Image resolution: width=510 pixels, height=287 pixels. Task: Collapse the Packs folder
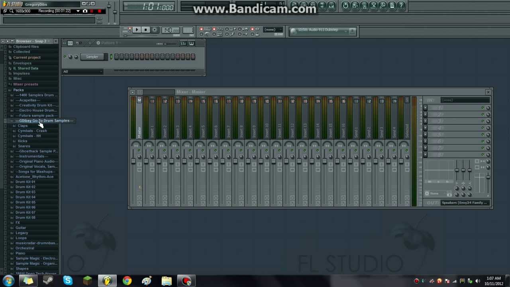[18, 90]
